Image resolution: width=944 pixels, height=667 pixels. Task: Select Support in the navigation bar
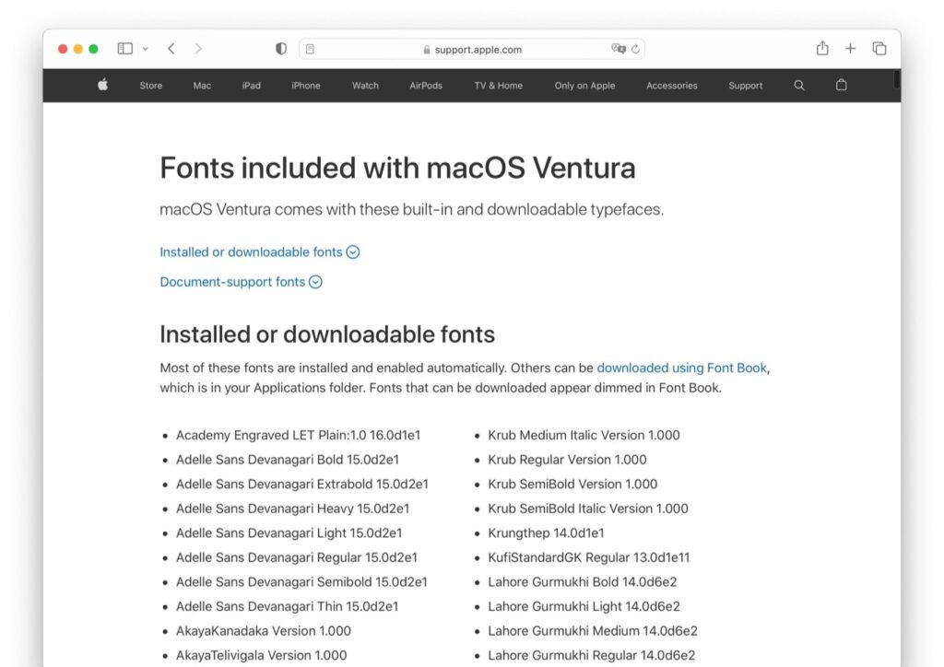tap(745, 85)
